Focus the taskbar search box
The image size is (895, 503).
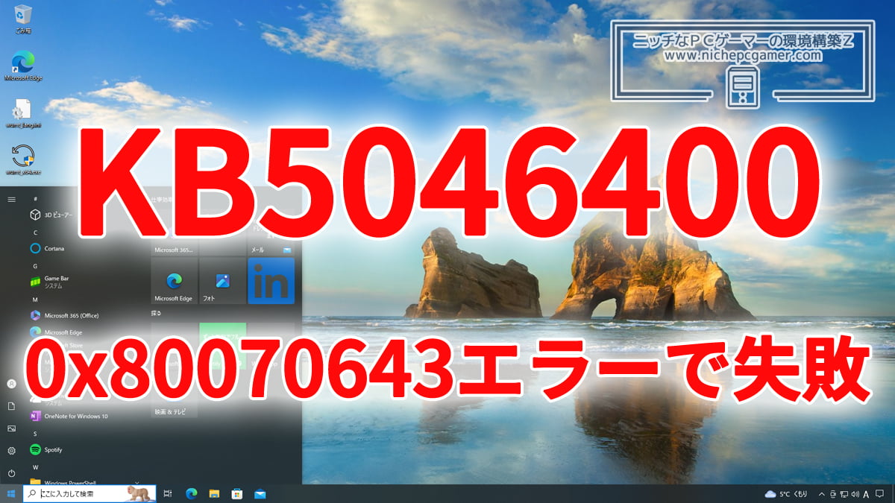click(89, 493)
